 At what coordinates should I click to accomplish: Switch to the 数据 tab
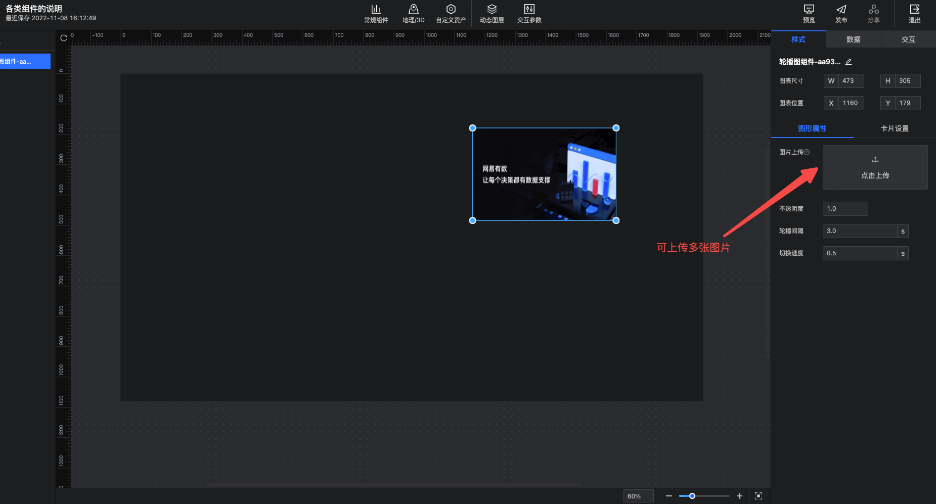pyautogui.click(x=853, y=39)
